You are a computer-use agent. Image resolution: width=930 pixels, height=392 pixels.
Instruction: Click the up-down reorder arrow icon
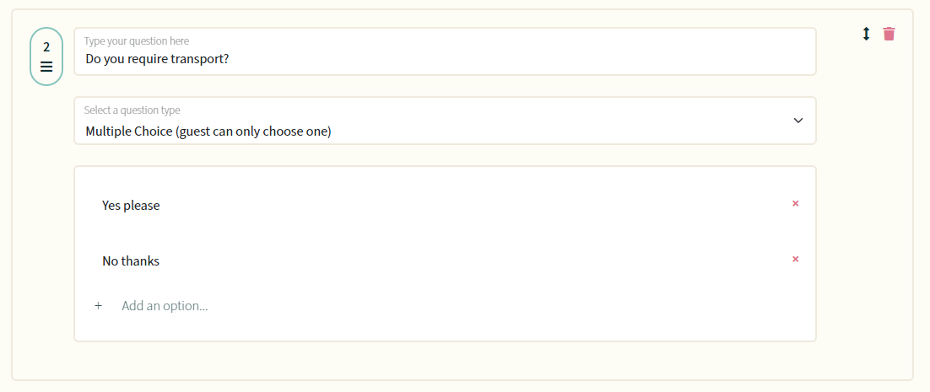click(x=866, y=34)
